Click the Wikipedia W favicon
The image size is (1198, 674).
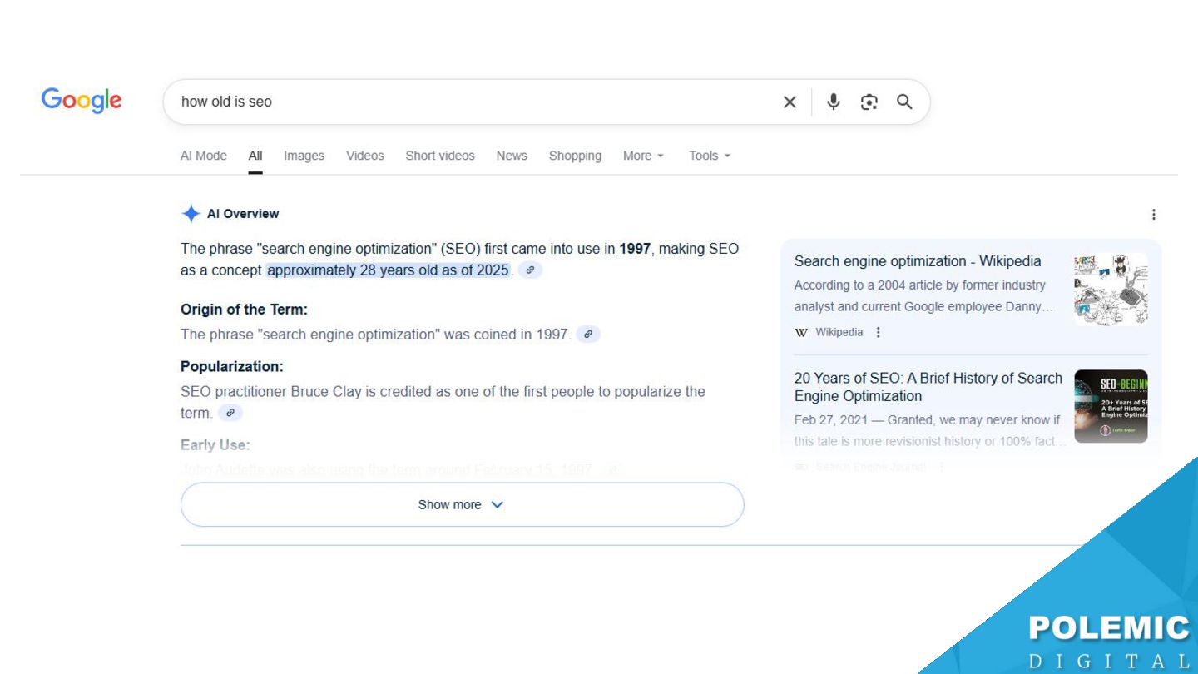click(801, 332)
